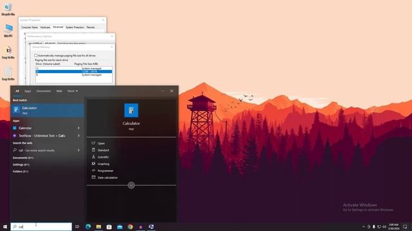Switch to the Web search tab
This screenshot has width=412, height=231.
[x=59, y=91]
